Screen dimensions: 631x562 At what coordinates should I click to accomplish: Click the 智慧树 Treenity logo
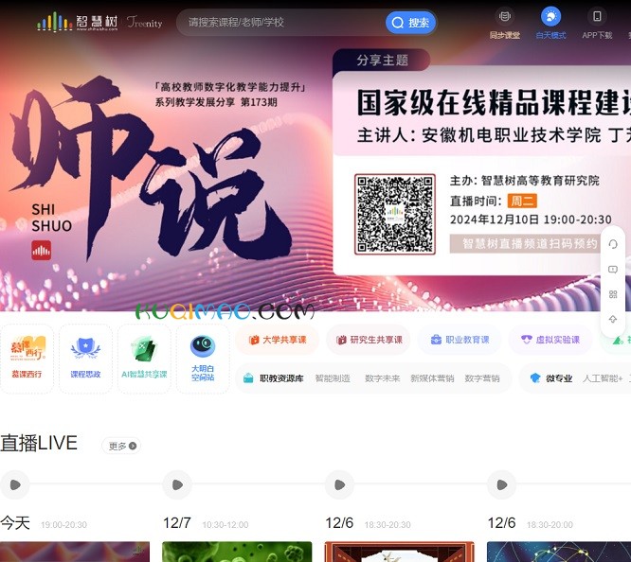99,22
